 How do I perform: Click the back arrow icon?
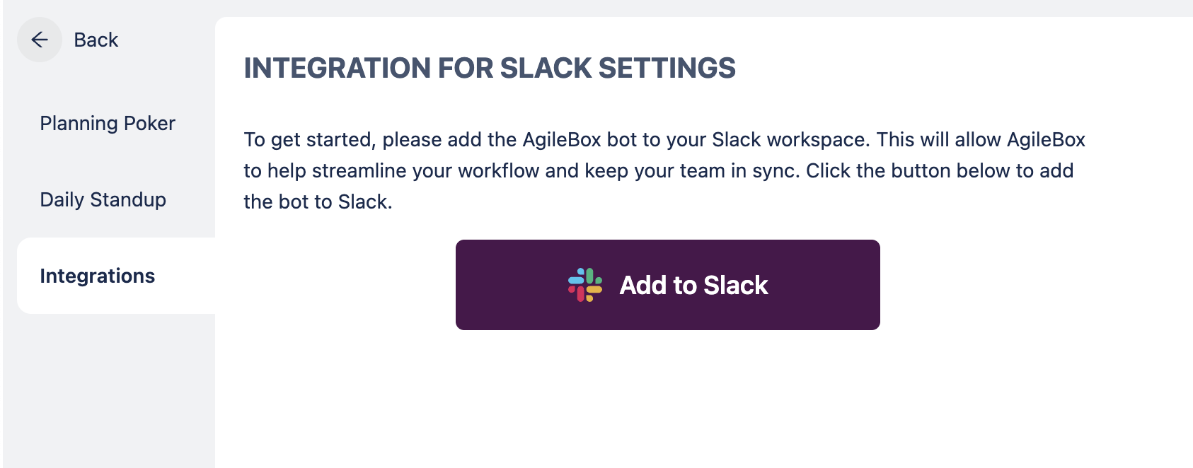[40, 40]
